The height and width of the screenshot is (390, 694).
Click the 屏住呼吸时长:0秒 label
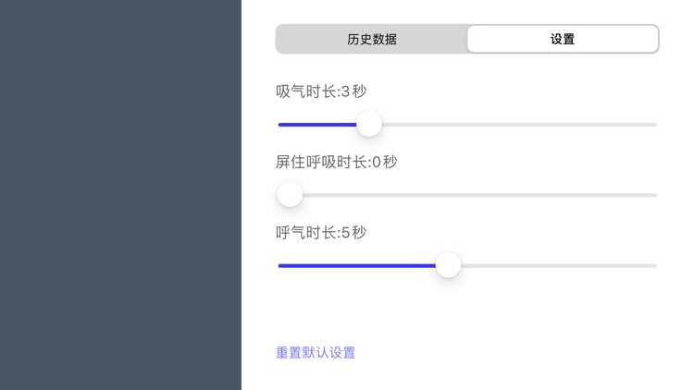tap(337, 162)
